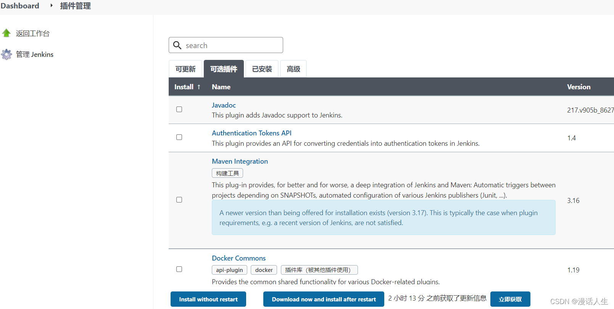Screen dimensions: 614x309
Task: Click Javadoc version 217.v905b_8627
Action: pyautogui.click(x=590, y=110)
